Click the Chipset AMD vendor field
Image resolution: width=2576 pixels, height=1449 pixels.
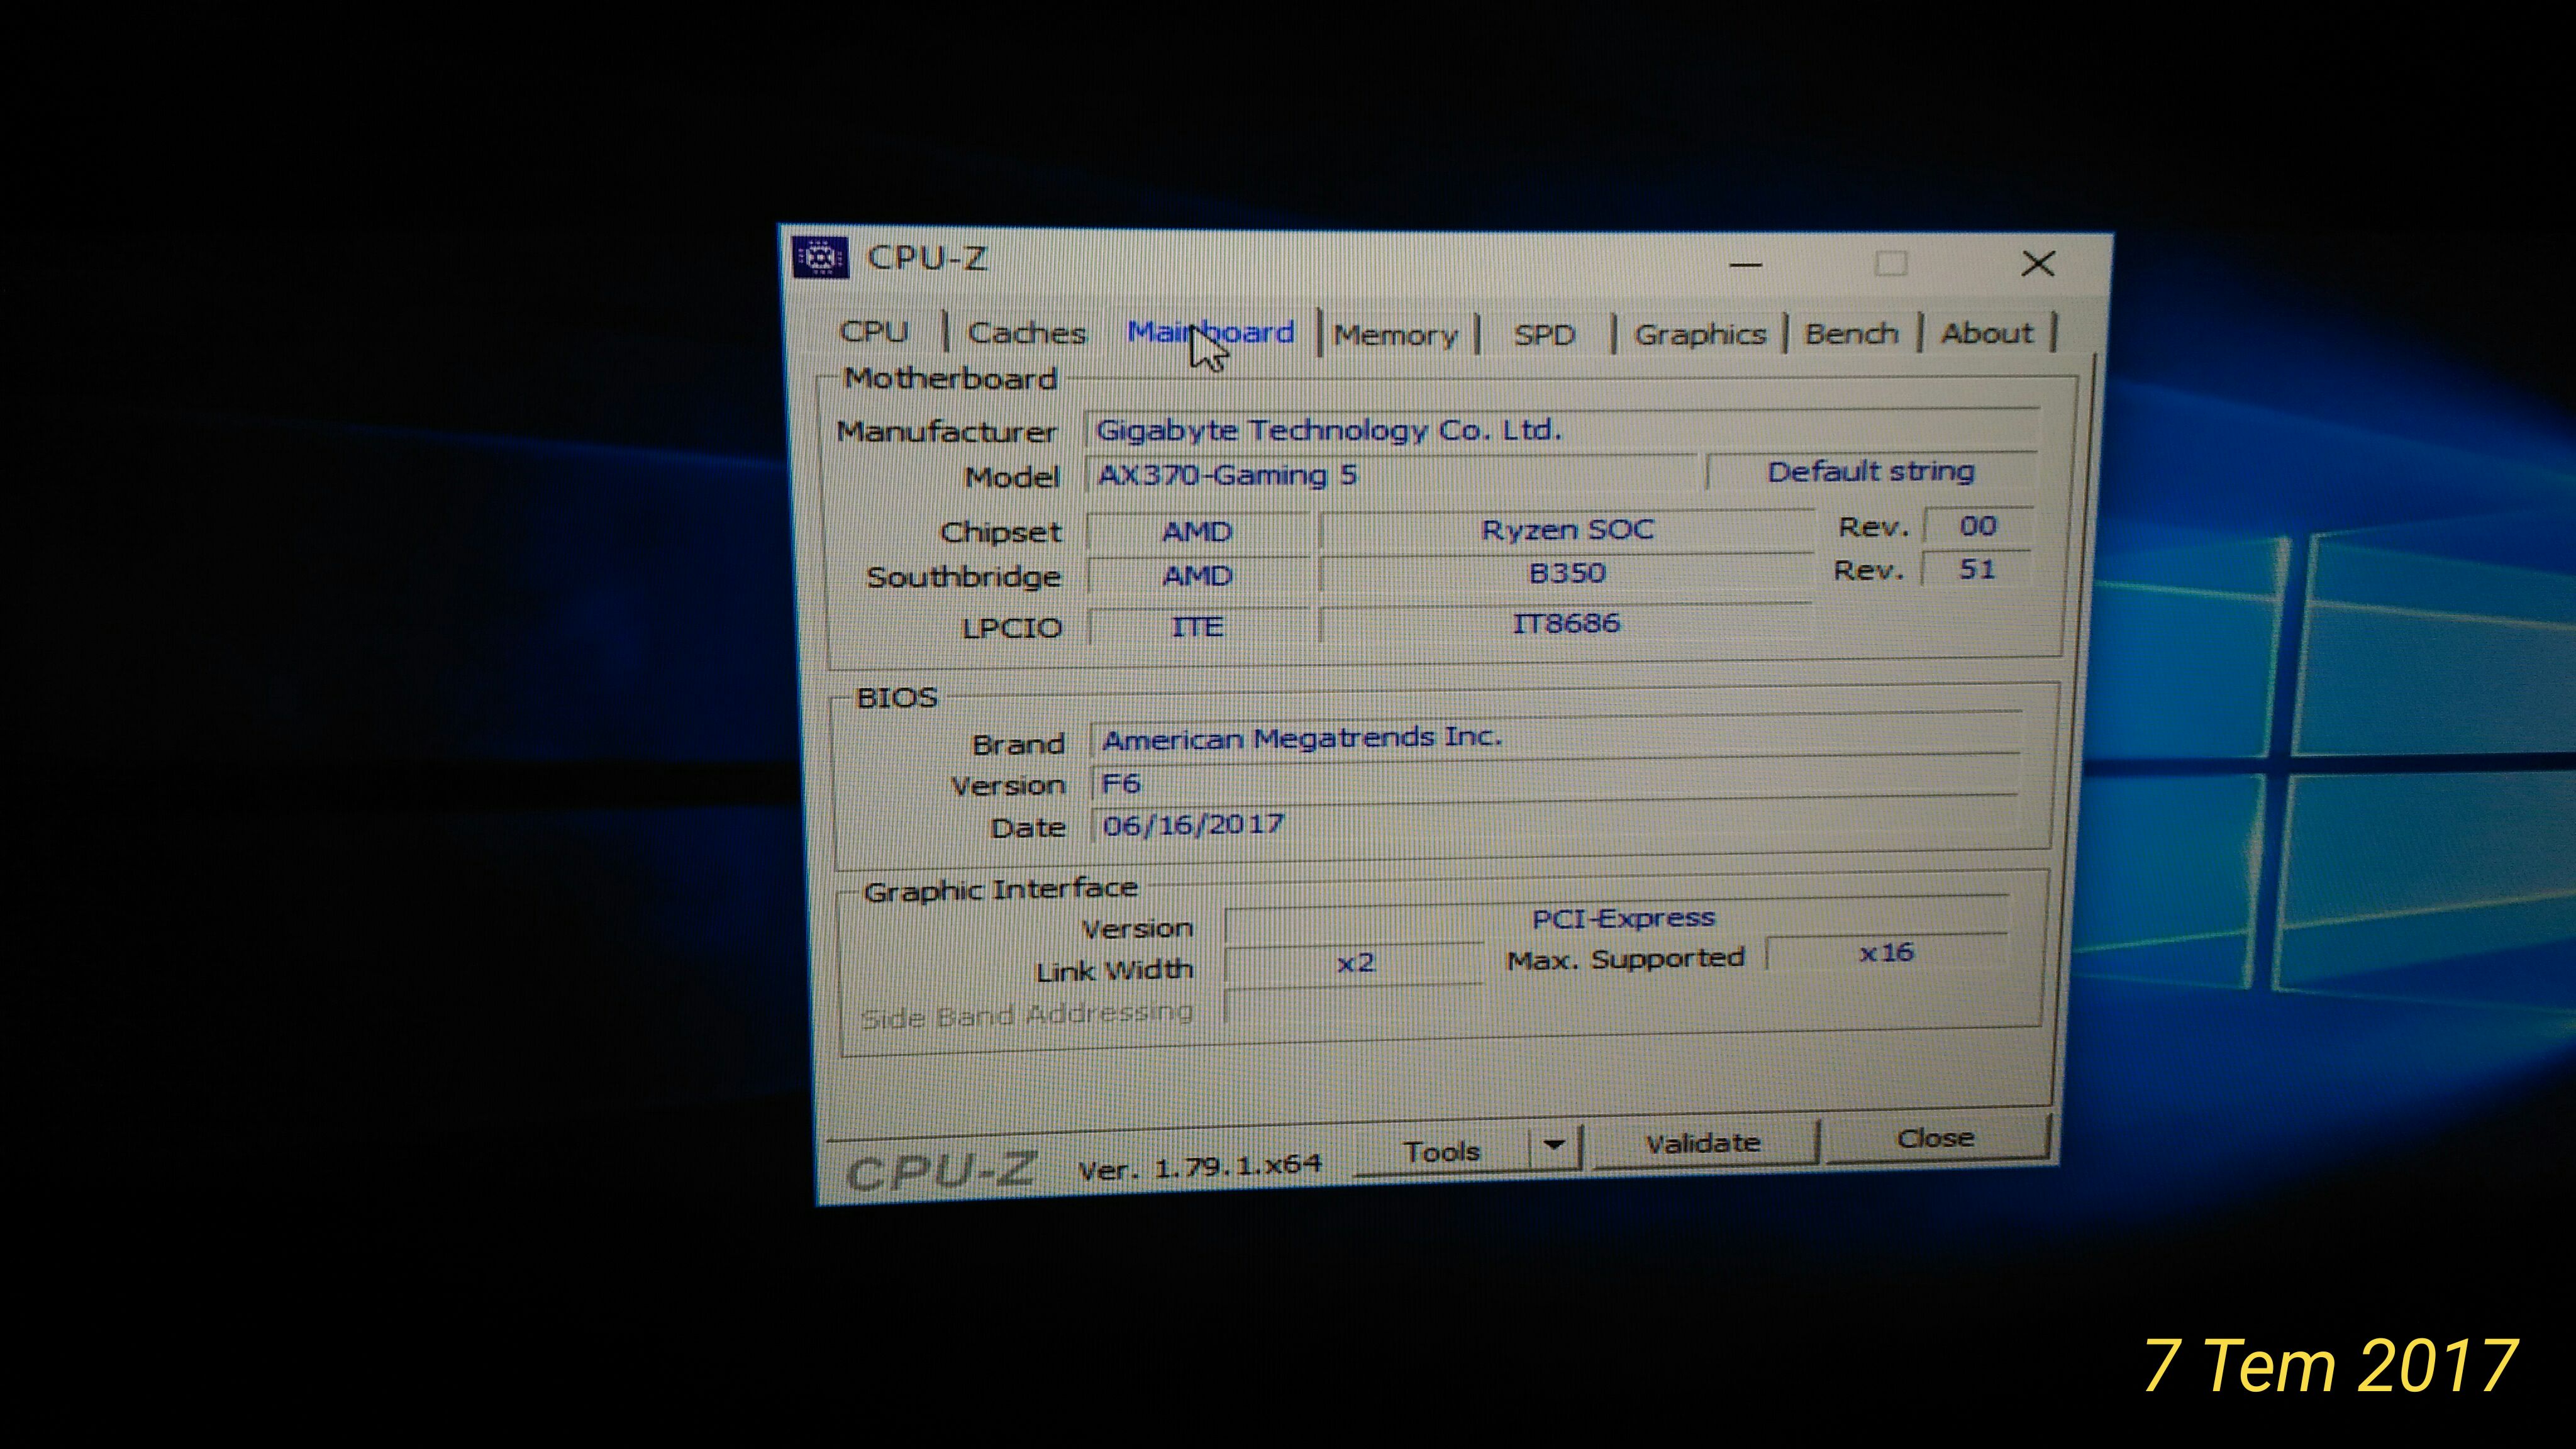point(1197,532)
